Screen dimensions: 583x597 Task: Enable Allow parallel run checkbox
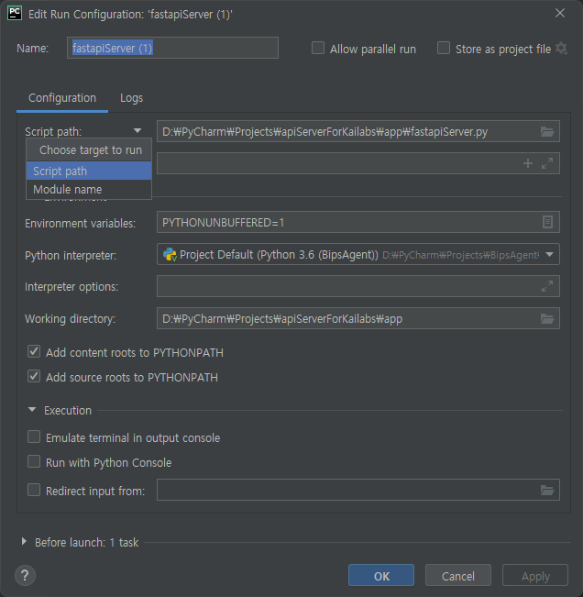318,48
